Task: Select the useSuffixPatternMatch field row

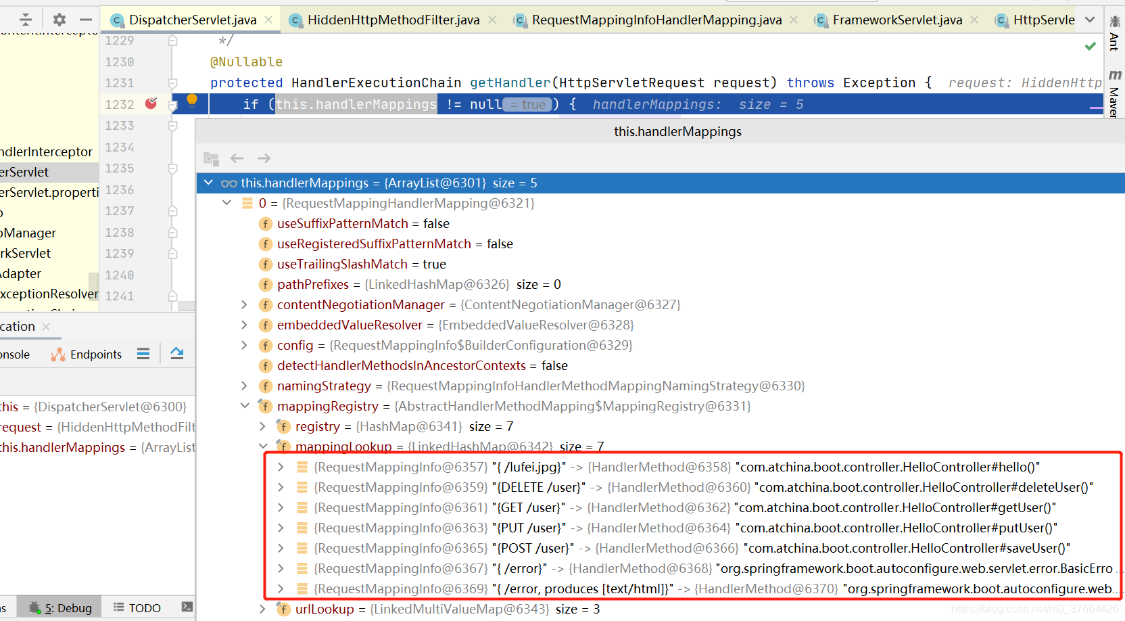Action: coord(661,223)
